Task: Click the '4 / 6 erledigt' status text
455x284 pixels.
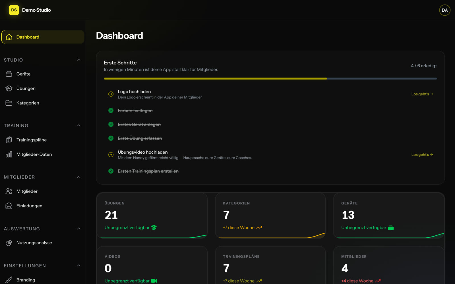Action: tap(424, 66)
